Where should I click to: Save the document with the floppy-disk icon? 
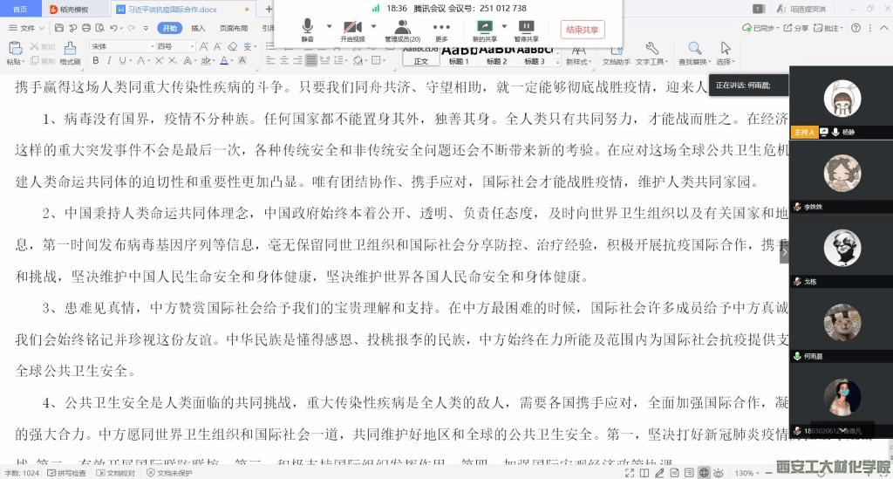[59, 27]
